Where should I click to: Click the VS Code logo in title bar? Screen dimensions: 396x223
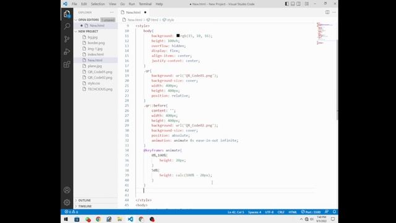(x=66, y=4)
